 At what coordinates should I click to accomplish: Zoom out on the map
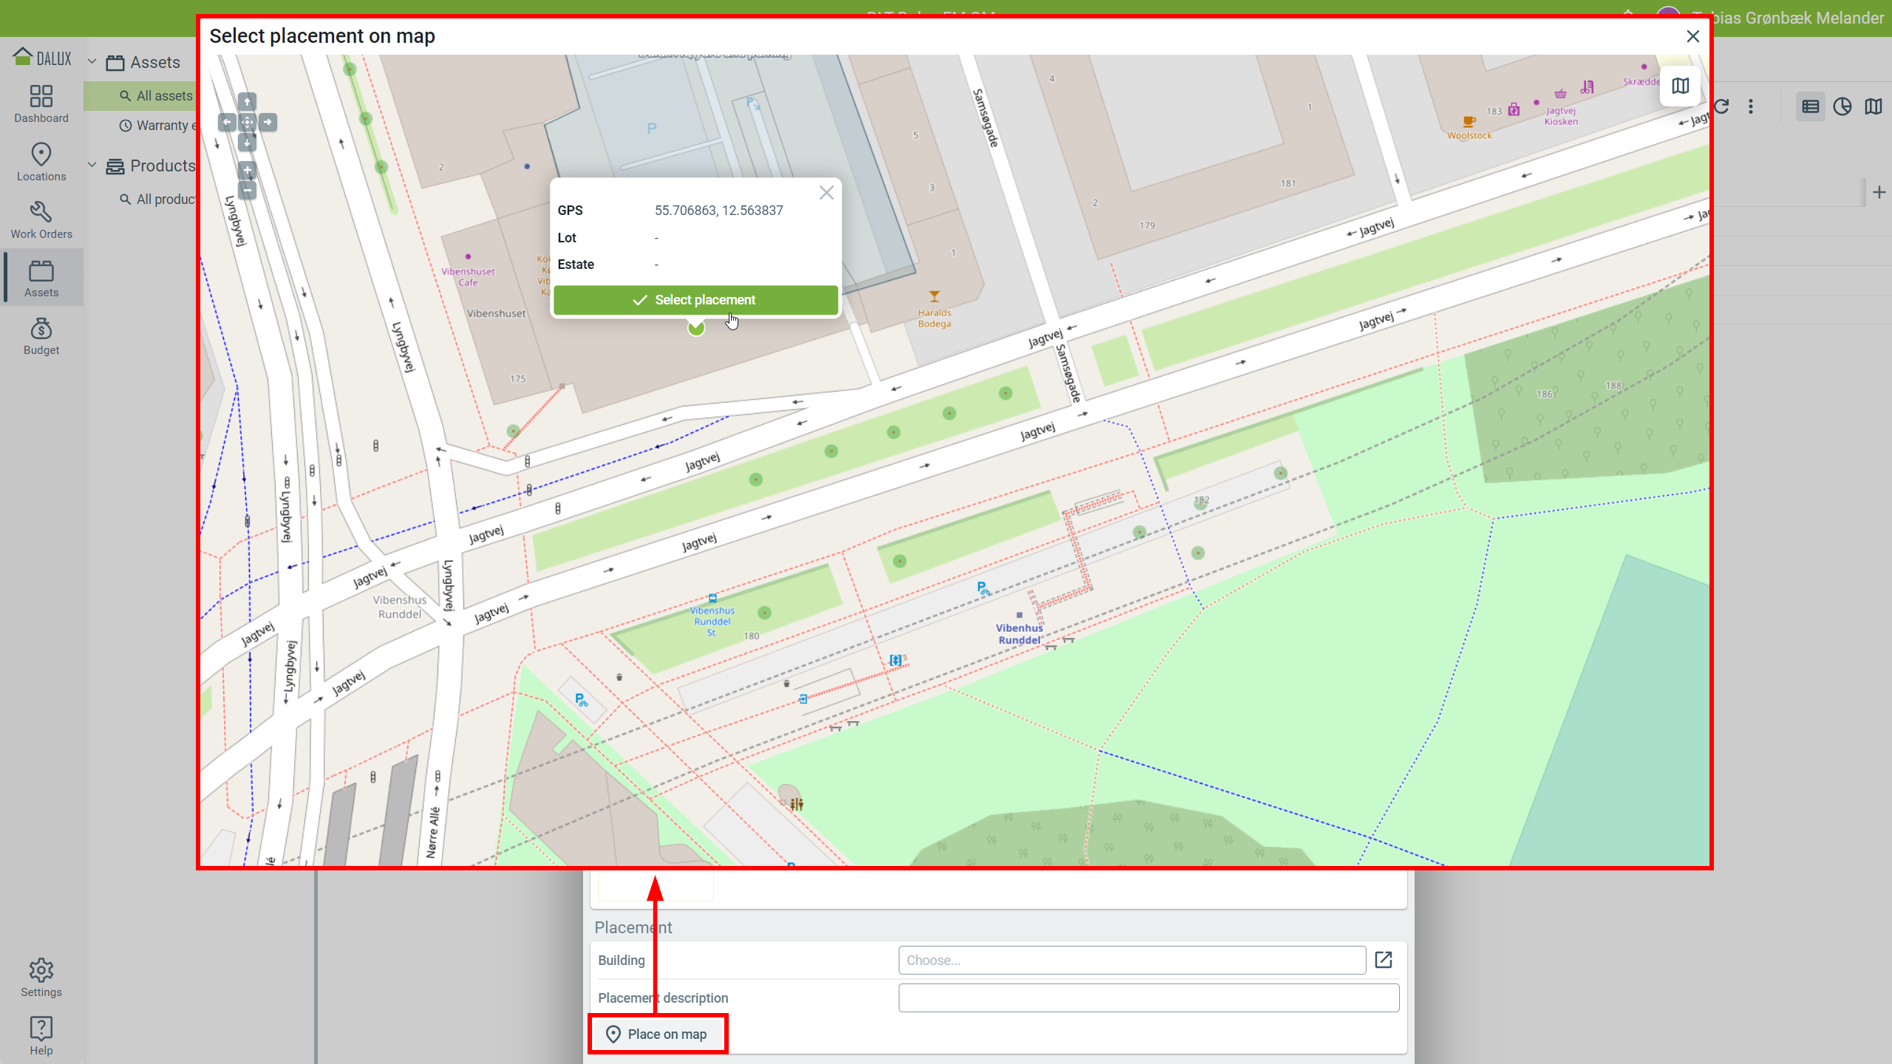tap(248, 191)
